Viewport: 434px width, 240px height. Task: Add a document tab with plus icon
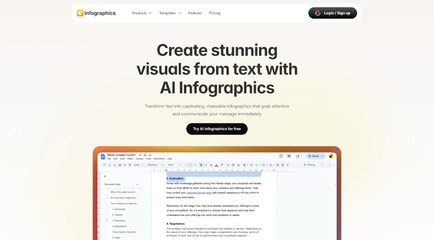[137, 184]
